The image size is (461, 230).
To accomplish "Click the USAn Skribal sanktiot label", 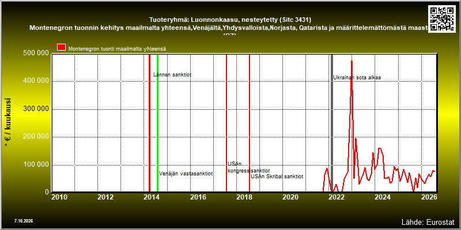I will 277,177.
